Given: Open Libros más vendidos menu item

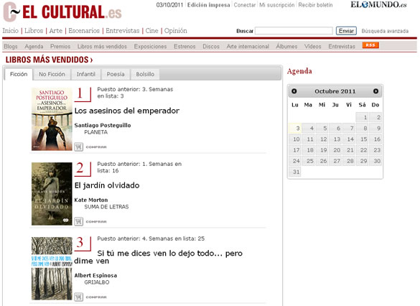Looking at the screenshot, I should click(102, 47).
